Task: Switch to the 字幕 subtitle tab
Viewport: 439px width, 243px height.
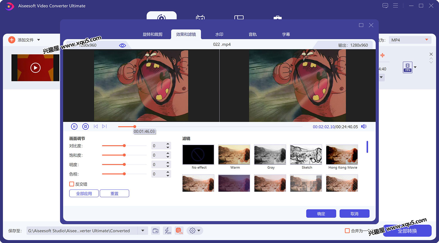Action: click(x=286, y=35)
